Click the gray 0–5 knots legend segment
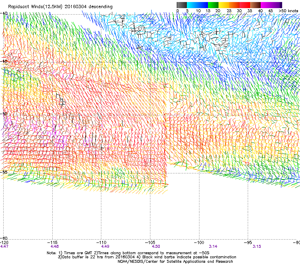 (x=182, y=5)
